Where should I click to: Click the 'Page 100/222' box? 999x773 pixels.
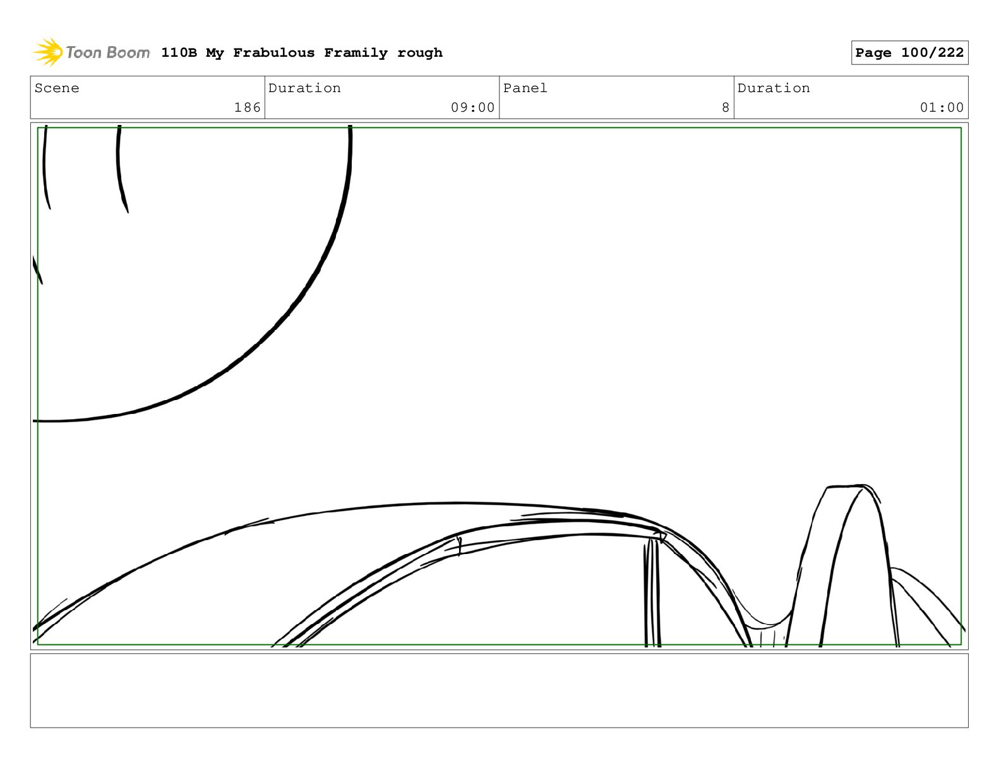909,53
